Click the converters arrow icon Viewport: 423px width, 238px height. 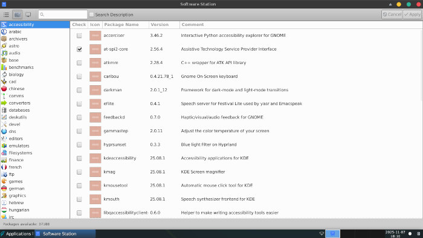4,103
